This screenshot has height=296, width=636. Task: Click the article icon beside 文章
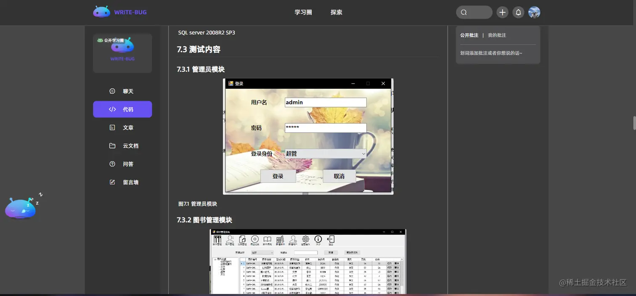click(x=112, y=127)
